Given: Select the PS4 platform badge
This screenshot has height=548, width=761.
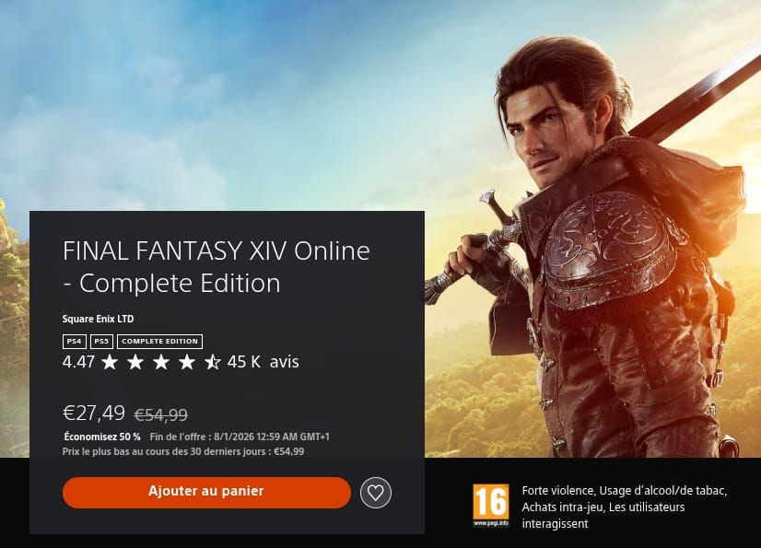Looking at the screenshot, I should (x=75, y=342).
